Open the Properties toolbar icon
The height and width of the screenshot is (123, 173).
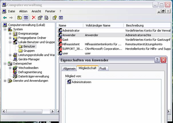40,18
